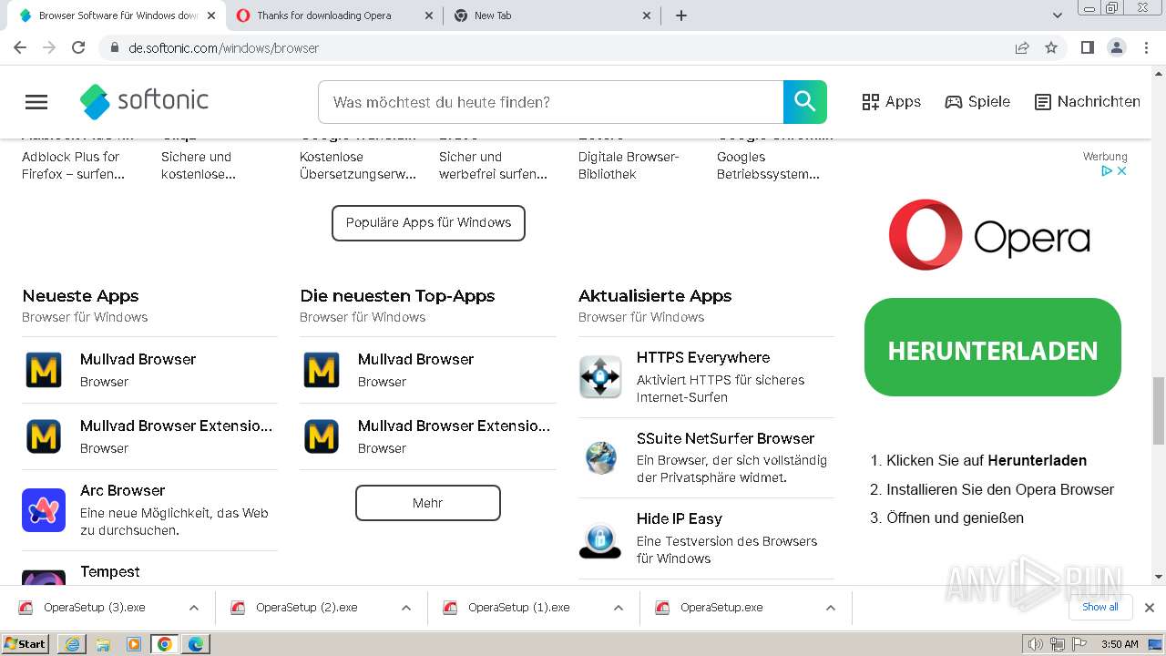Click Mullvad Browser icon under Top-Apps

pyautogui.click(x=322, y=370)
